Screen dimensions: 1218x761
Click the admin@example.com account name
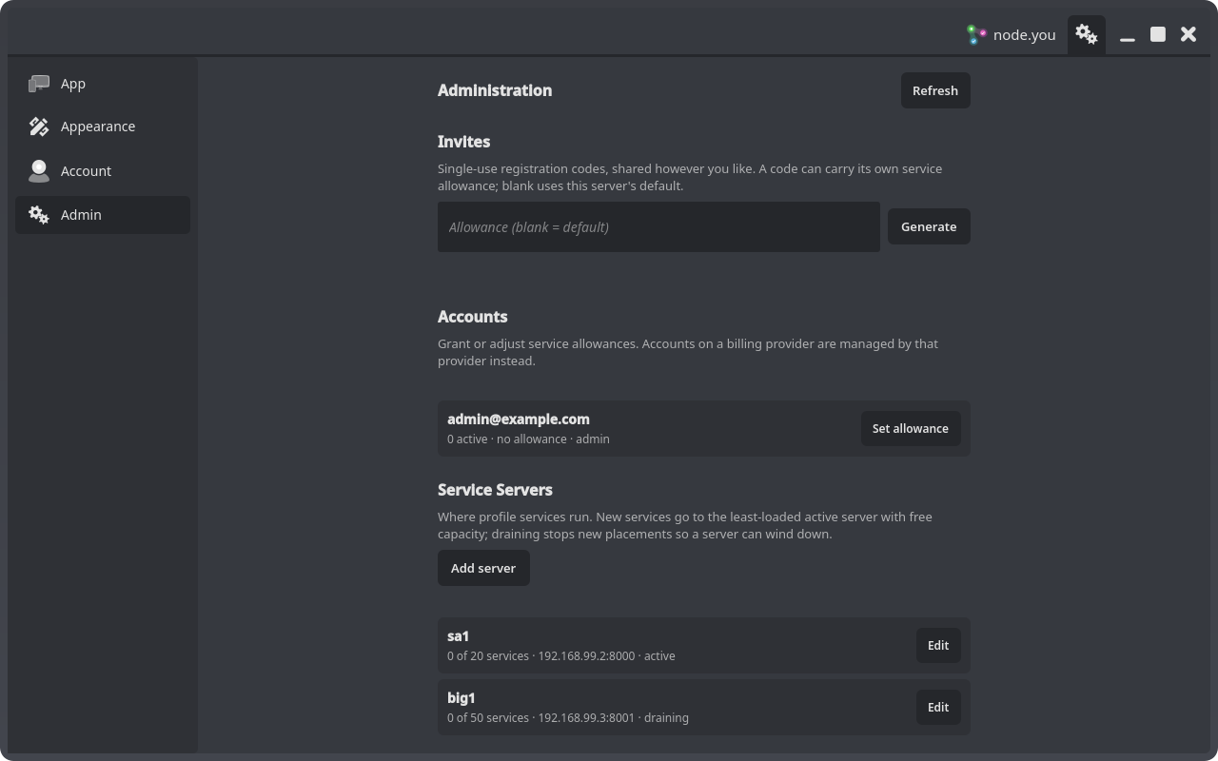(x=519, y=419)
